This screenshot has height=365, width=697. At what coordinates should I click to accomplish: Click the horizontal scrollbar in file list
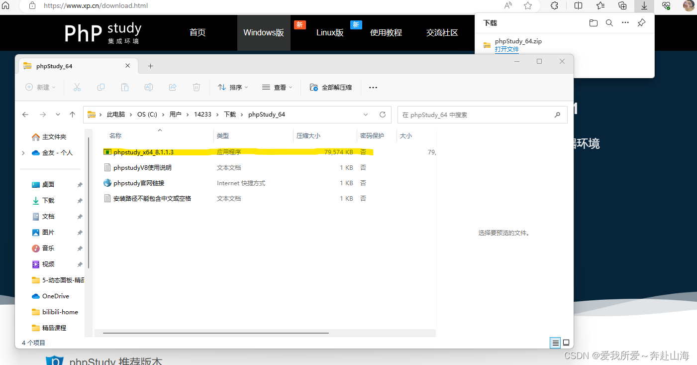(x=215, y=333)
